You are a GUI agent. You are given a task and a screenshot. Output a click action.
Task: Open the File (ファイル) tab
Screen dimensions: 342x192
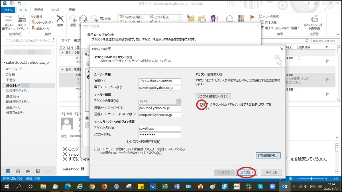[x=8, y=10]
